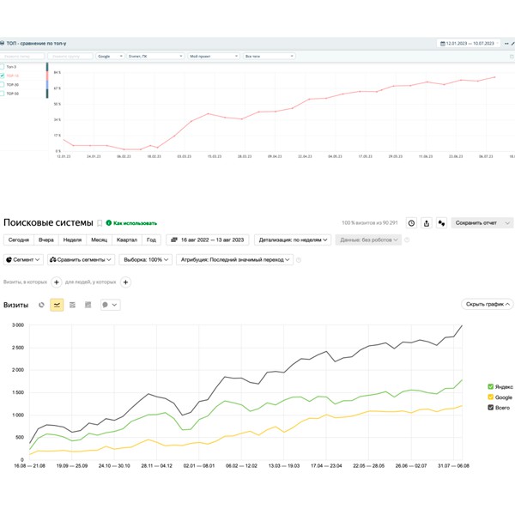Uncheck the TOP-10 checkbox
Screen dimensions: 515x515
click(3, 76)
